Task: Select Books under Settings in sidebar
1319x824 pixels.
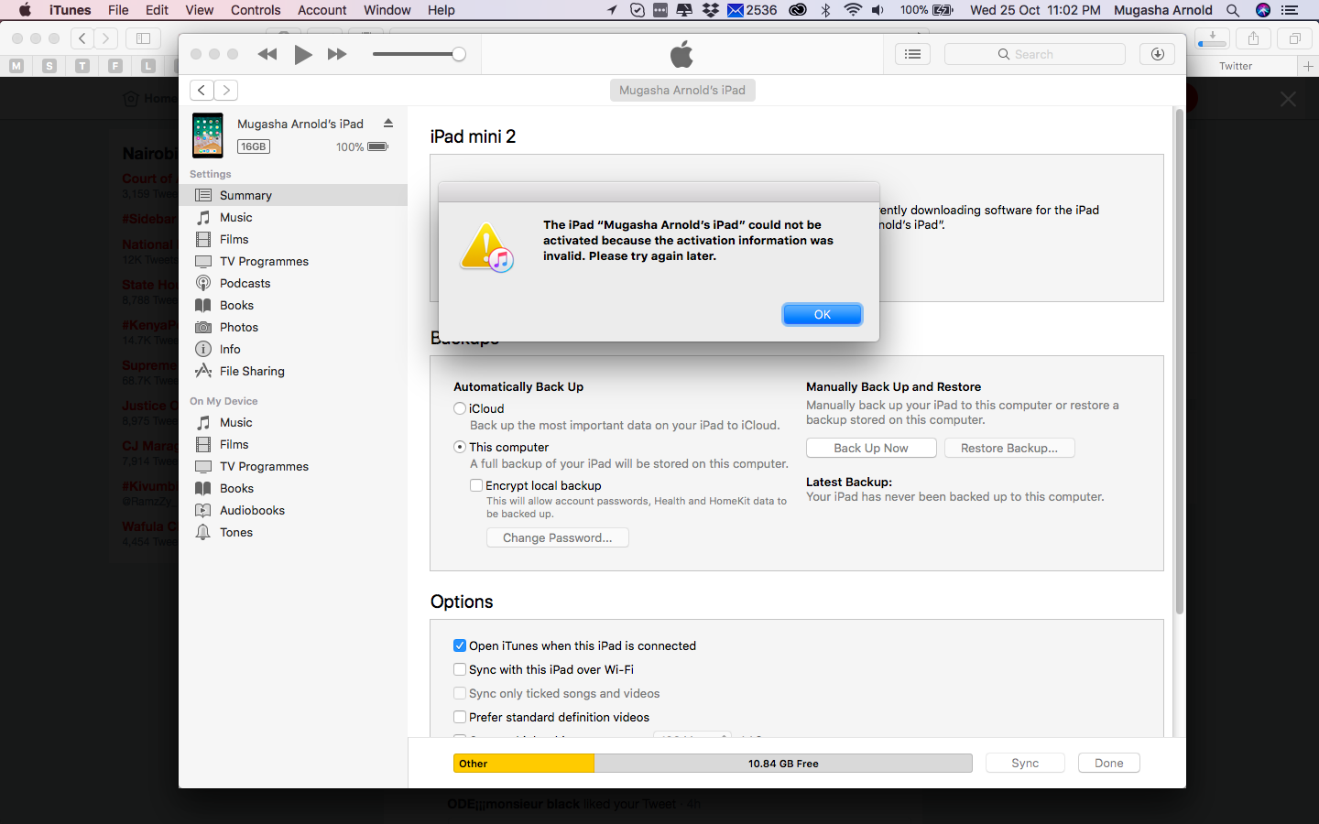Action: [293, 305]
